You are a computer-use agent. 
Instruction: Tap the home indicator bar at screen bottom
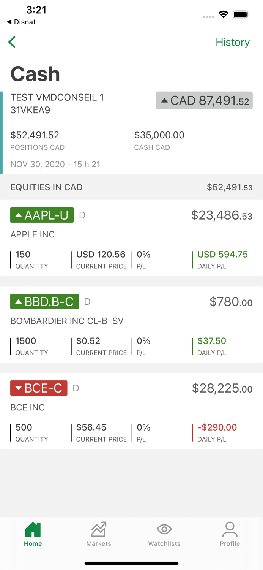(131, 563)
